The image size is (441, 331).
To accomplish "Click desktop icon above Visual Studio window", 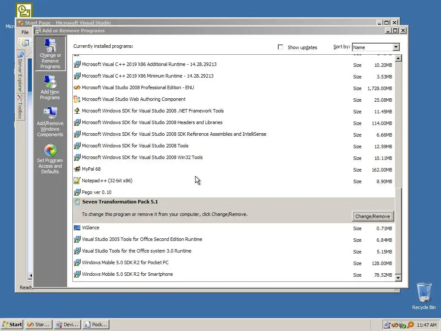I will [x=24, y=10].
